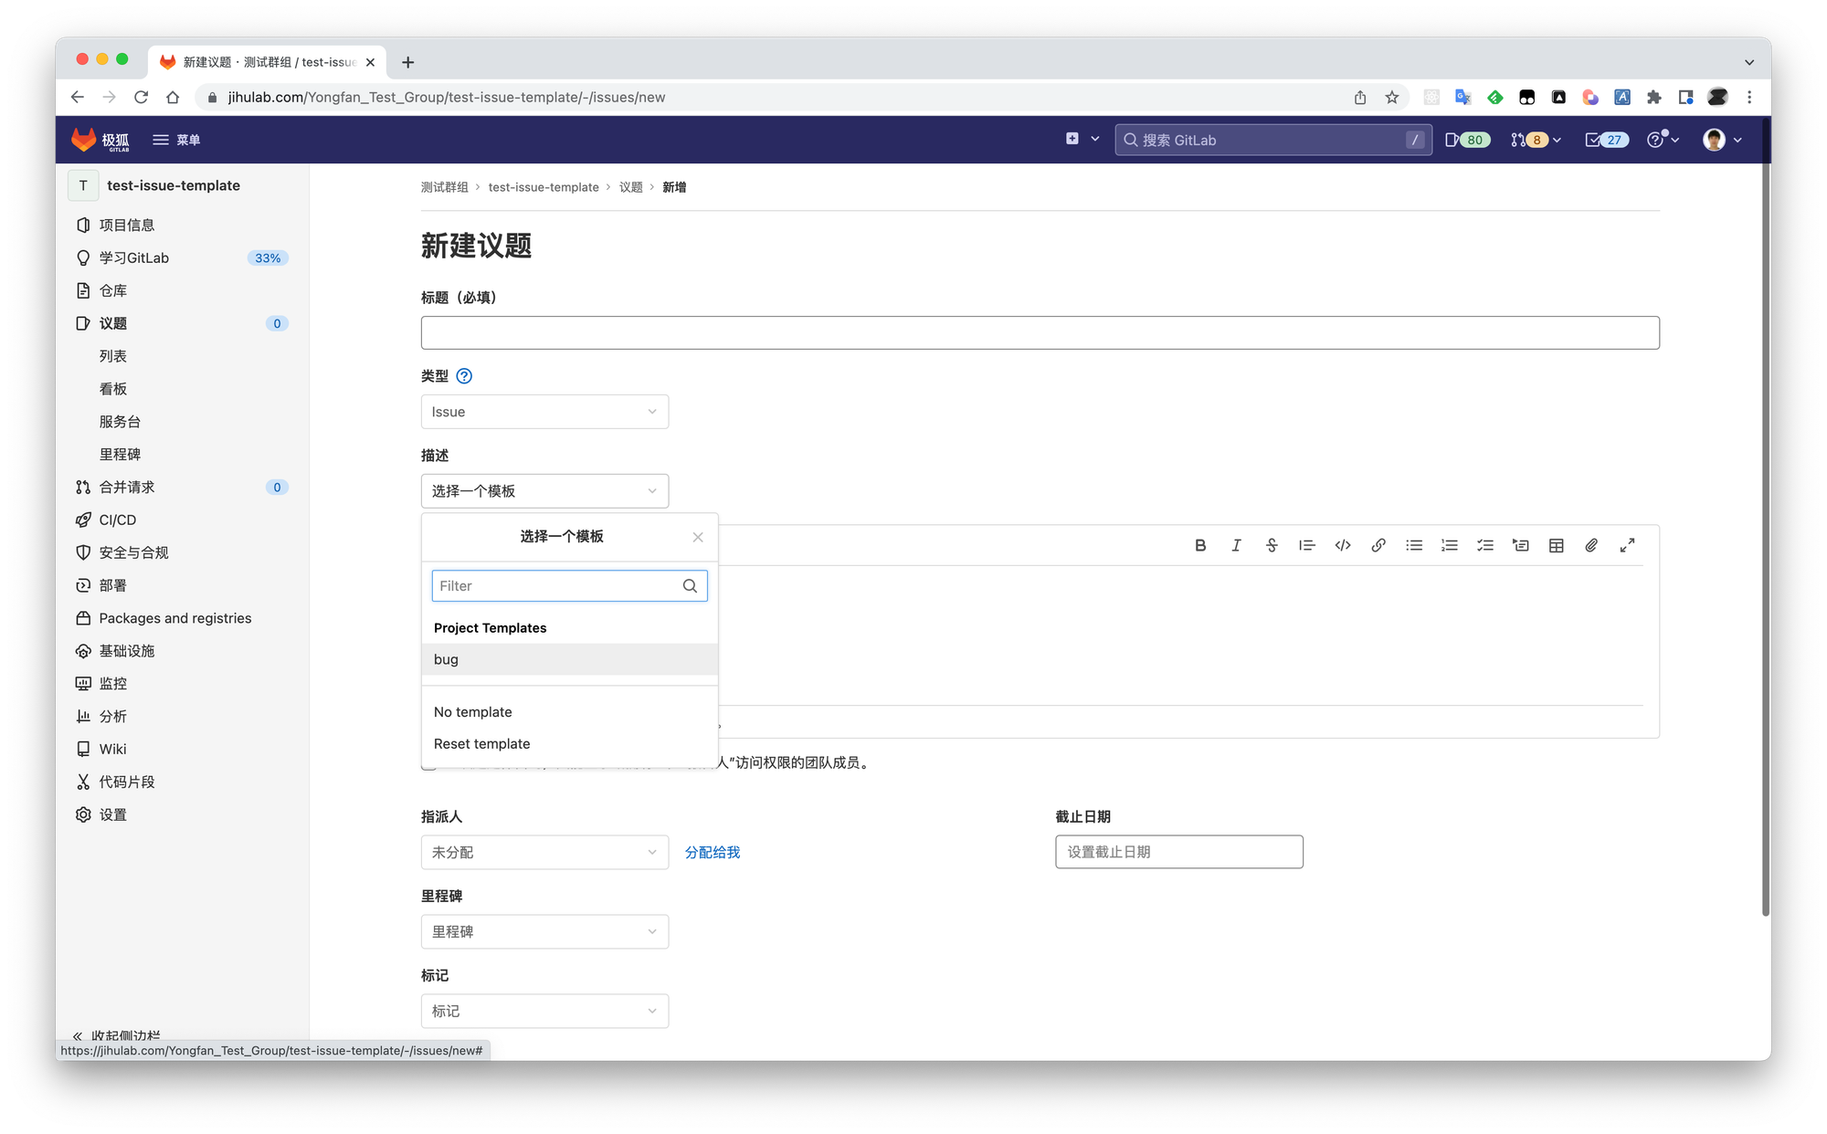Insert a table in description
The width and height of the screenshot is (1827, 1134).
coord(1557,545)
